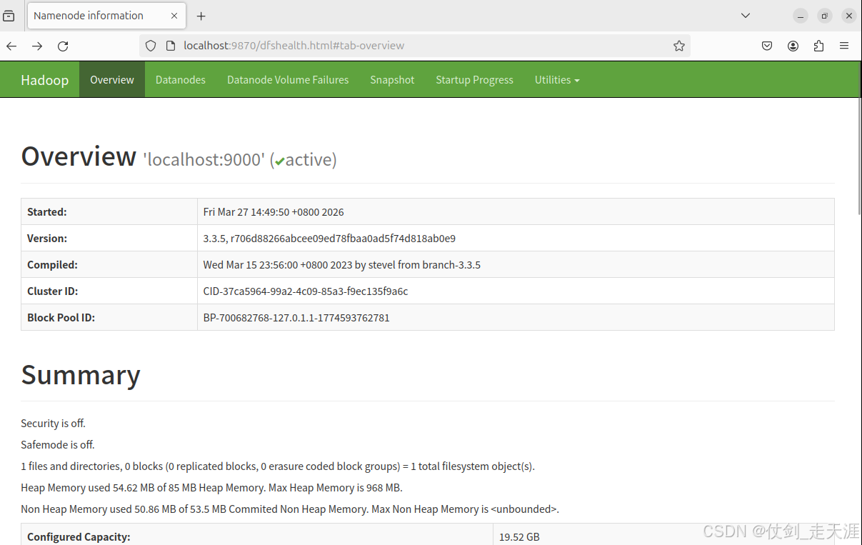Open a new tab with plus button

pyautogui.click(x=201, y=16)
